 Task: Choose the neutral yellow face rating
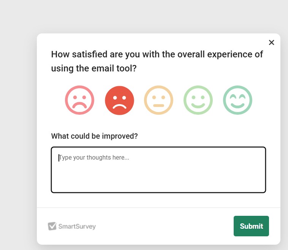[158, 100]
